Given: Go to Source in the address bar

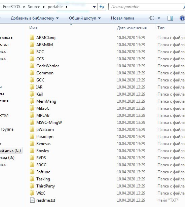Looking at the screenshot, I should (x=34, y=7).
